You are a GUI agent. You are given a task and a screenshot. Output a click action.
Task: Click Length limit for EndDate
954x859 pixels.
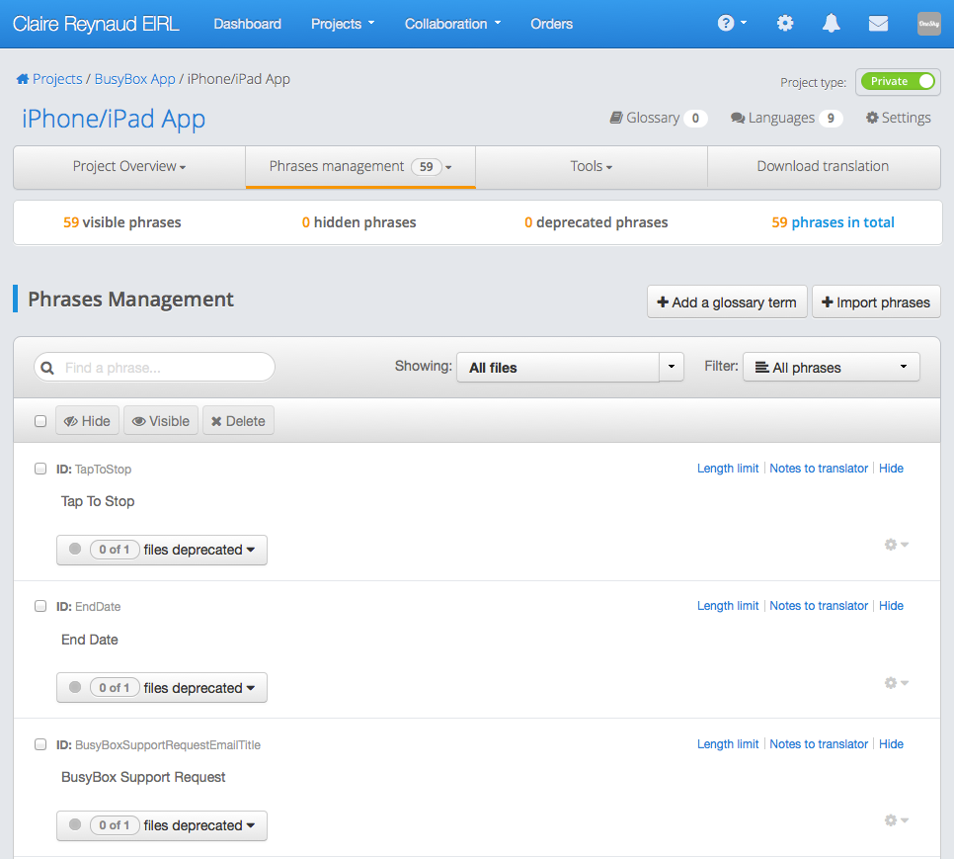coord(728,606)
